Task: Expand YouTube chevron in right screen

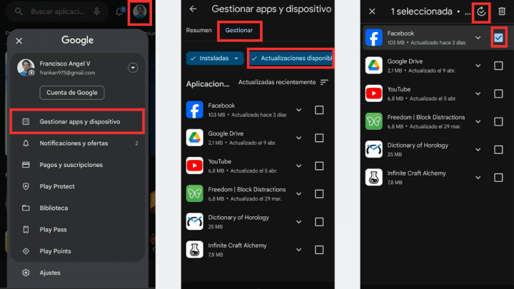Action: click(478, 93)
